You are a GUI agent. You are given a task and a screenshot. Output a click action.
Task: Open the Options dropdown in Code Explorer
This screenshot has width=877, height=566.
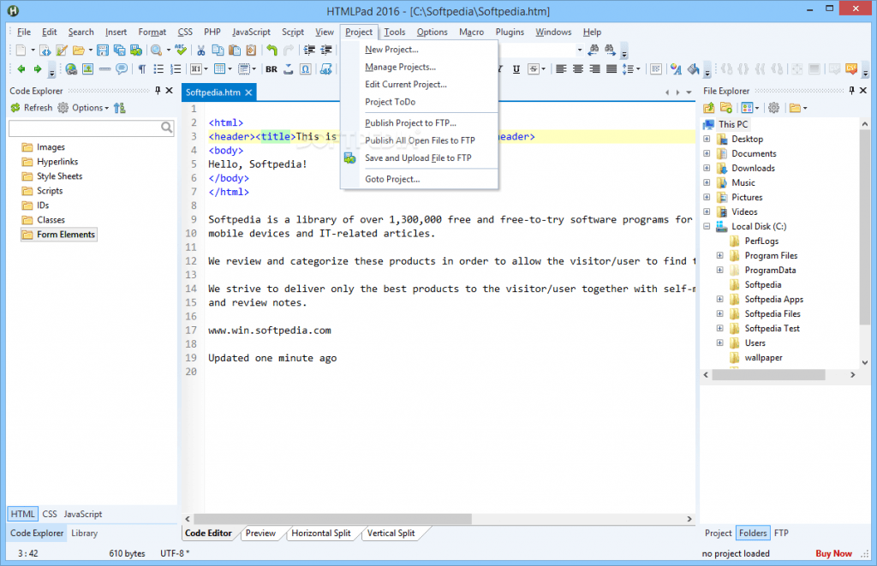[88, 108]
